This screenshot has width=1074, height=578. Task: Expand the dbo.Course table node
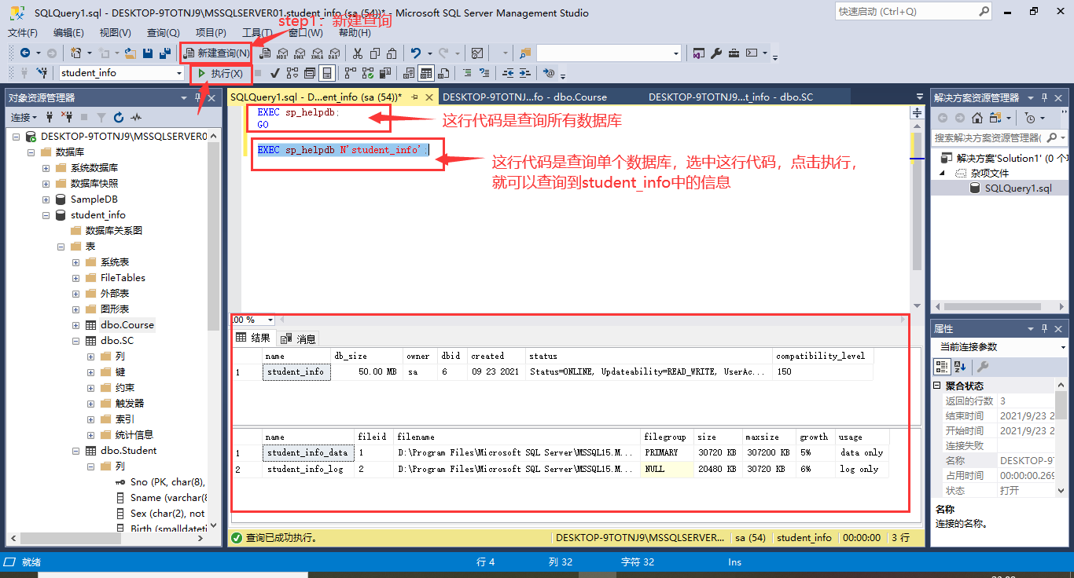76,325
